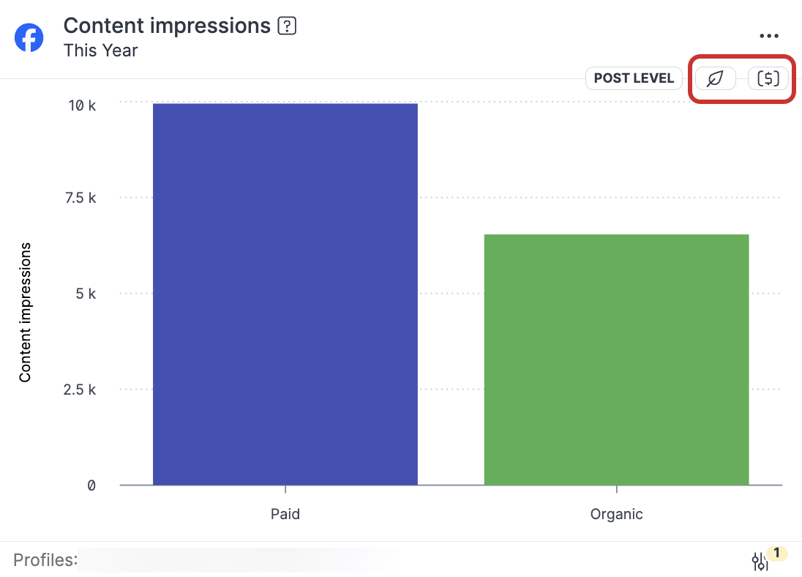
Task: Open the profile filter sliders icon
Action: coord(760,561)
